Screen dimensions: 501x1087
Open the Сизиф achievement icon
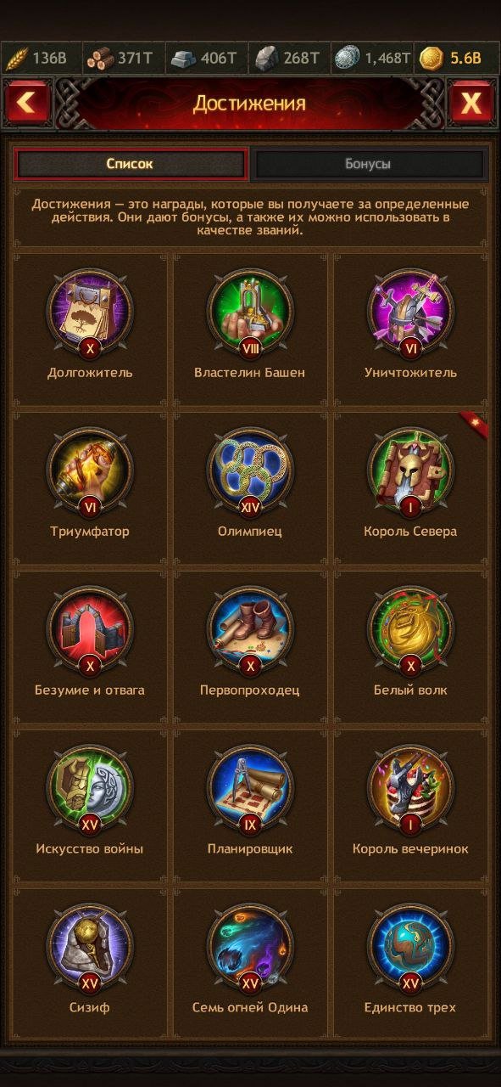point(90,947)
